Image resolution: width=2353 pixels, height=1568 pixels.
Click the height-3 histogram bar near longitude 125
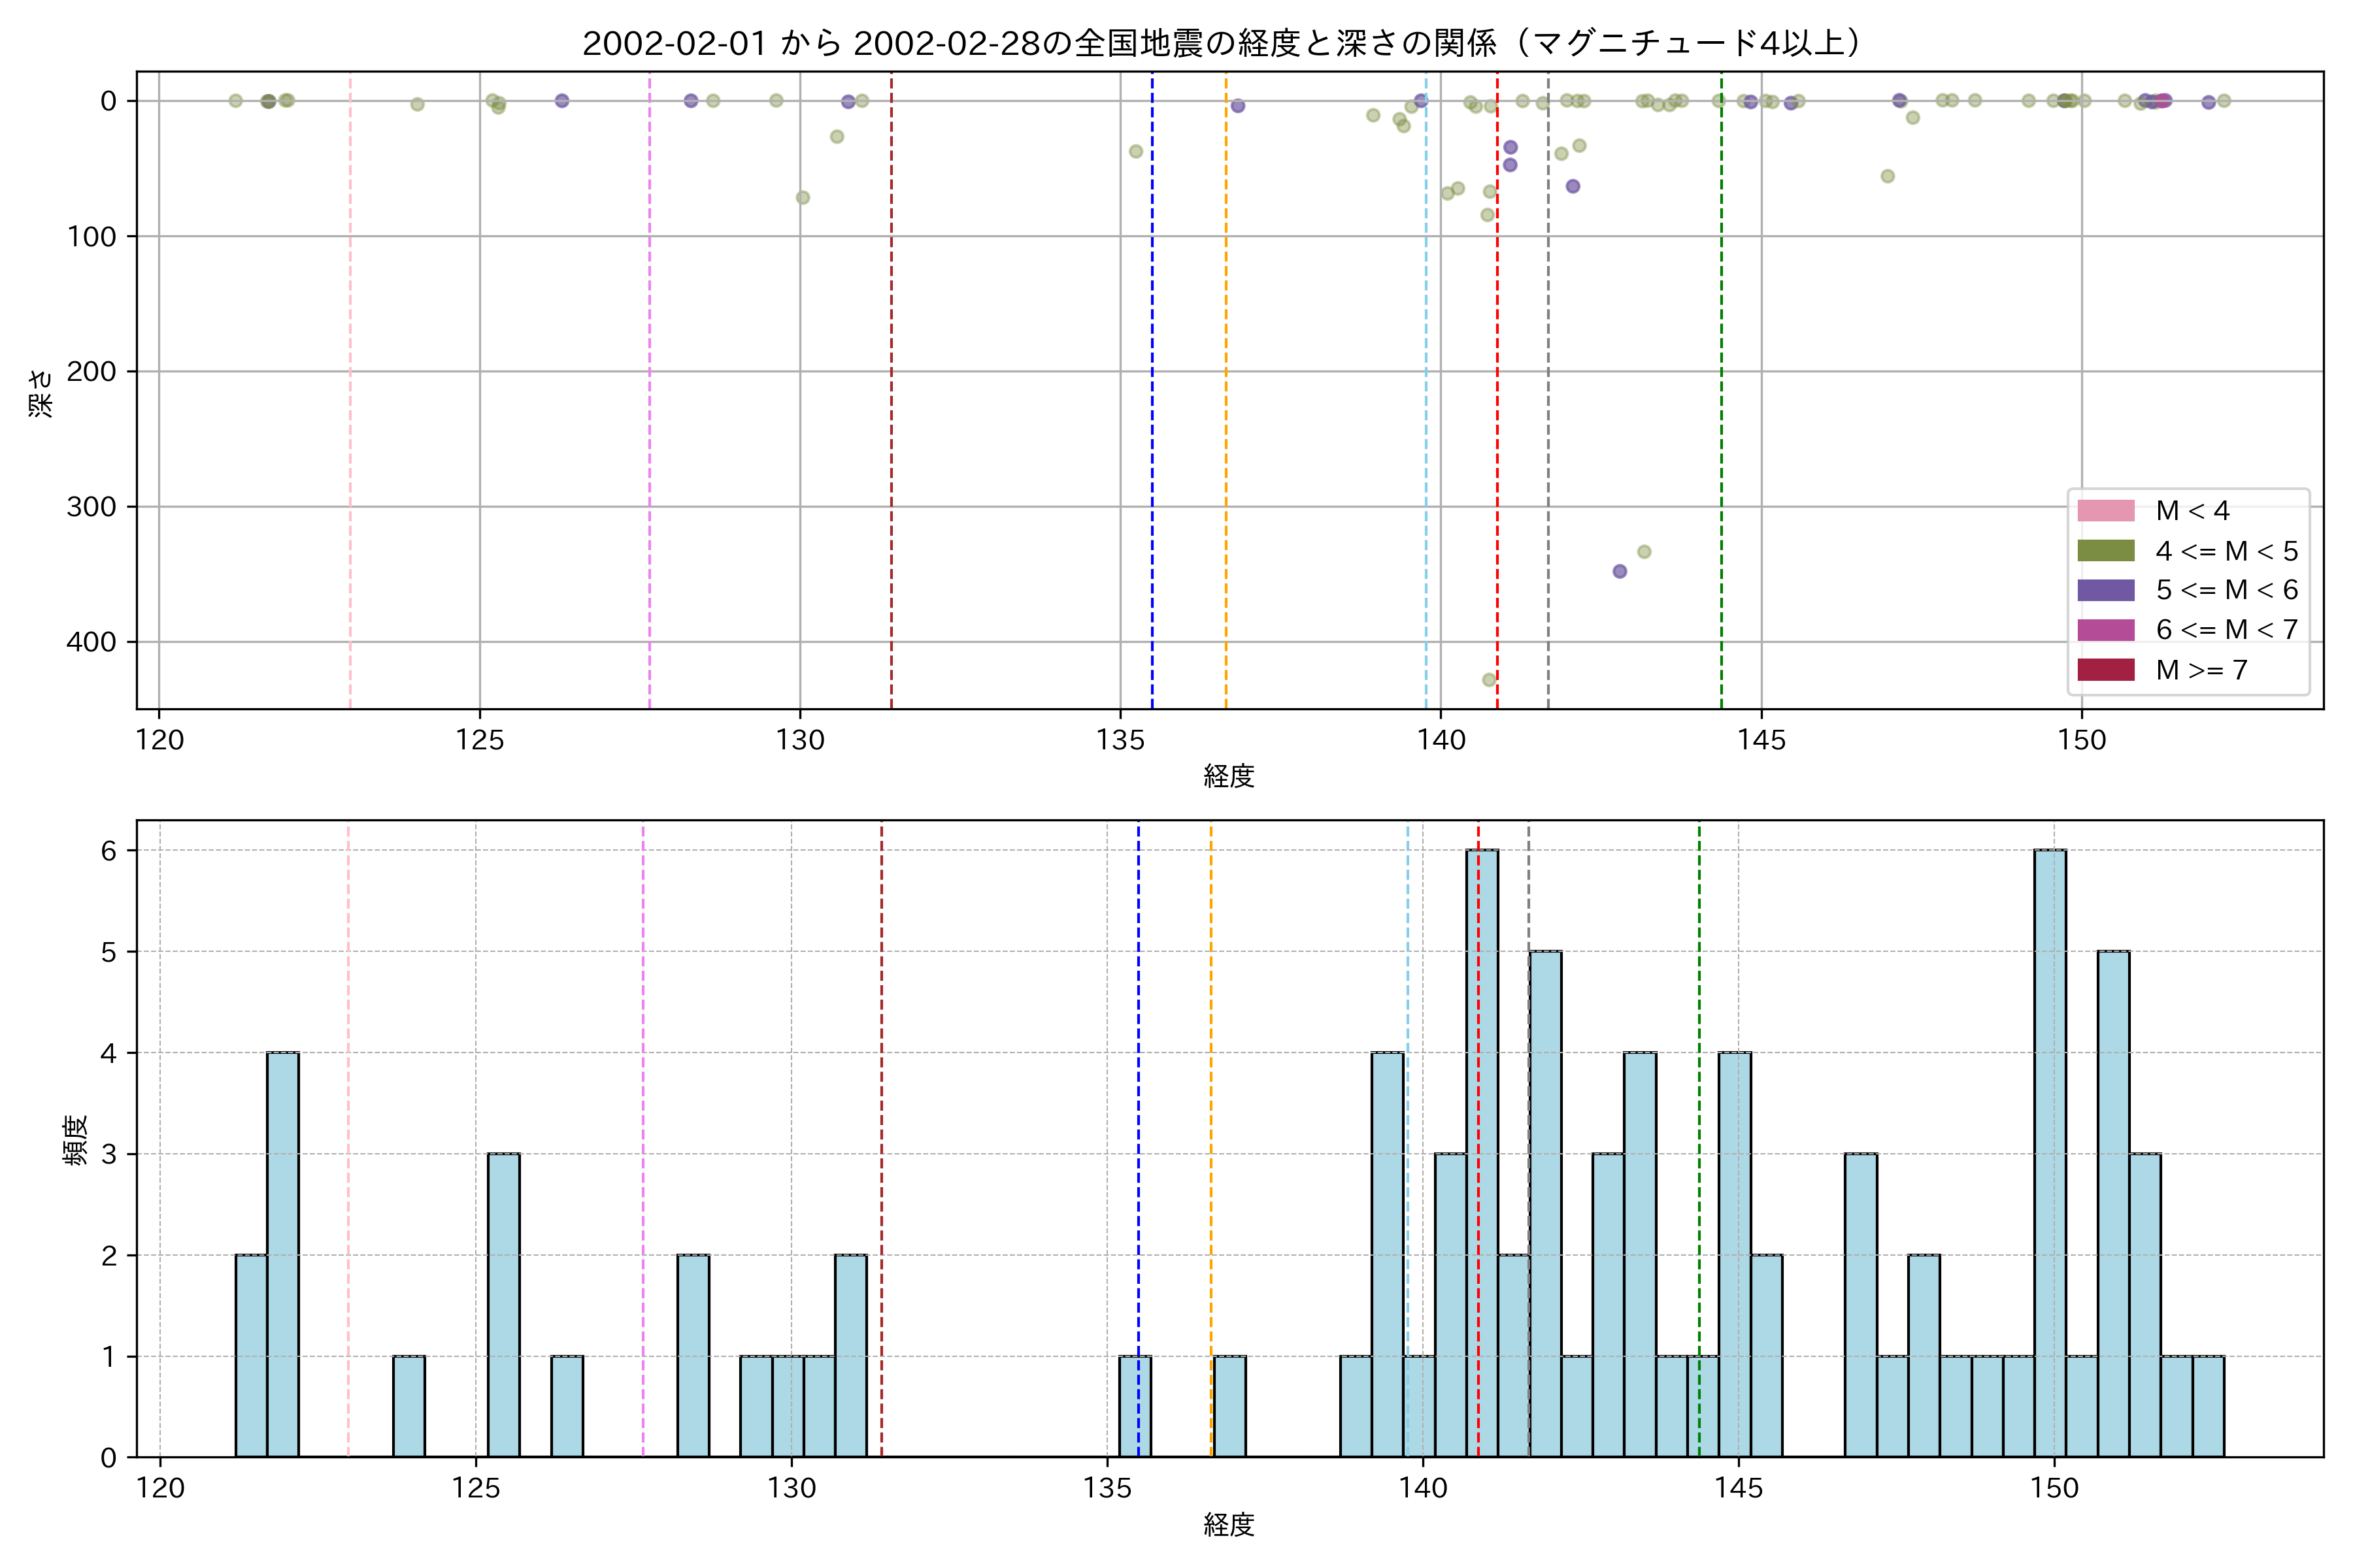coord(503,1305)
